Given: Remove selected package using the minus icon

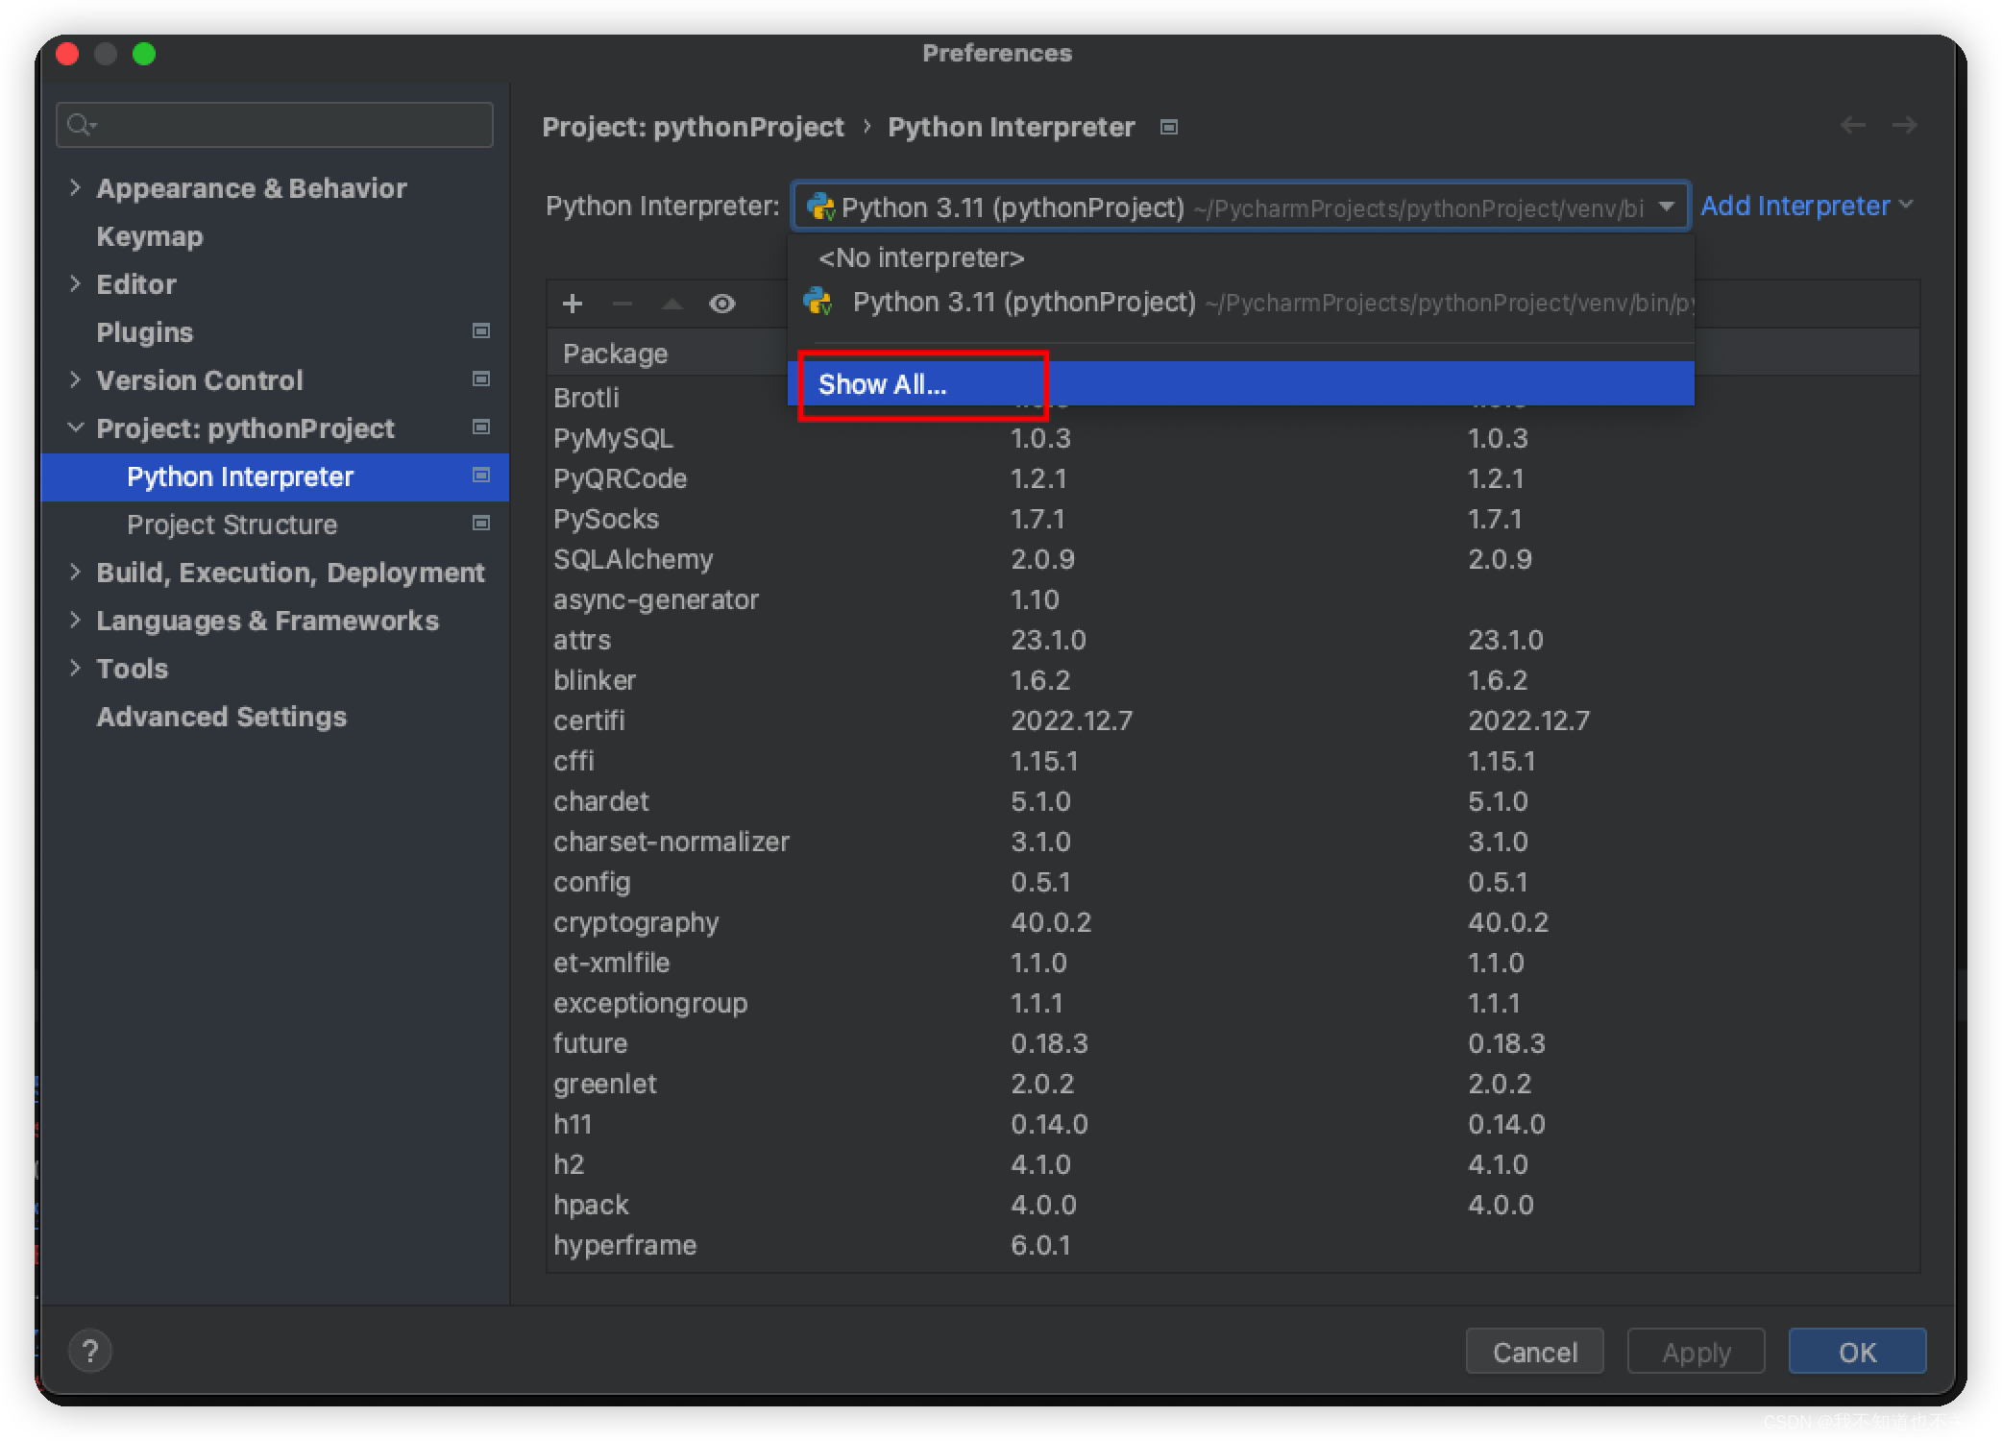Looking at the screenshot, I should [622, 304].
